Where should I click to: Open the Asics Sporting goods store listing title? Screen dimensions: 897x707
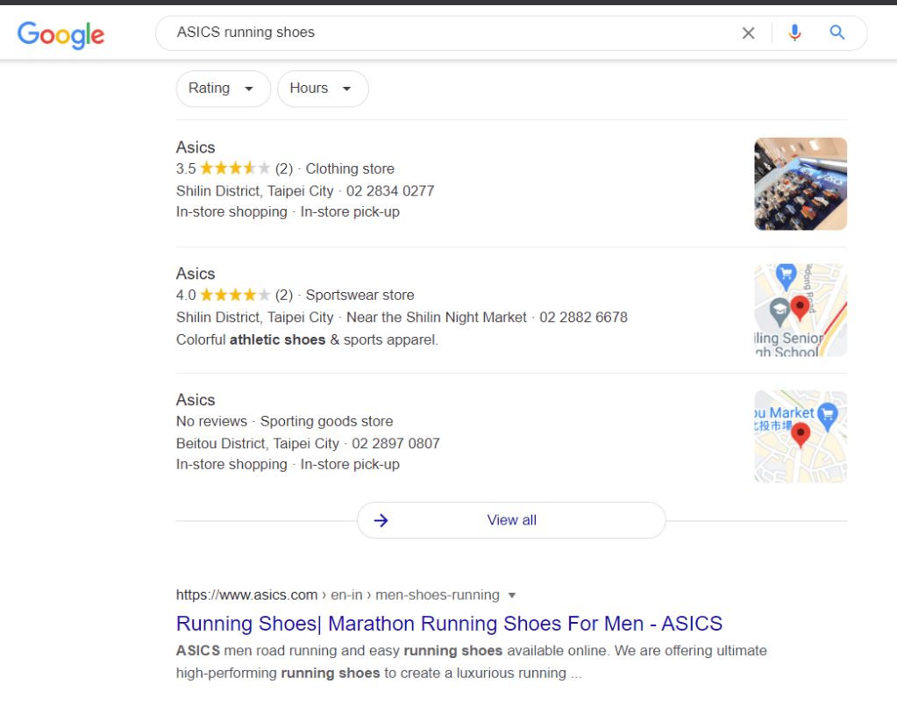(196, 400)
